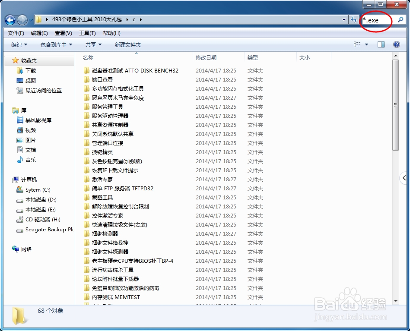Open the 视频 library icon

point(20,130)
